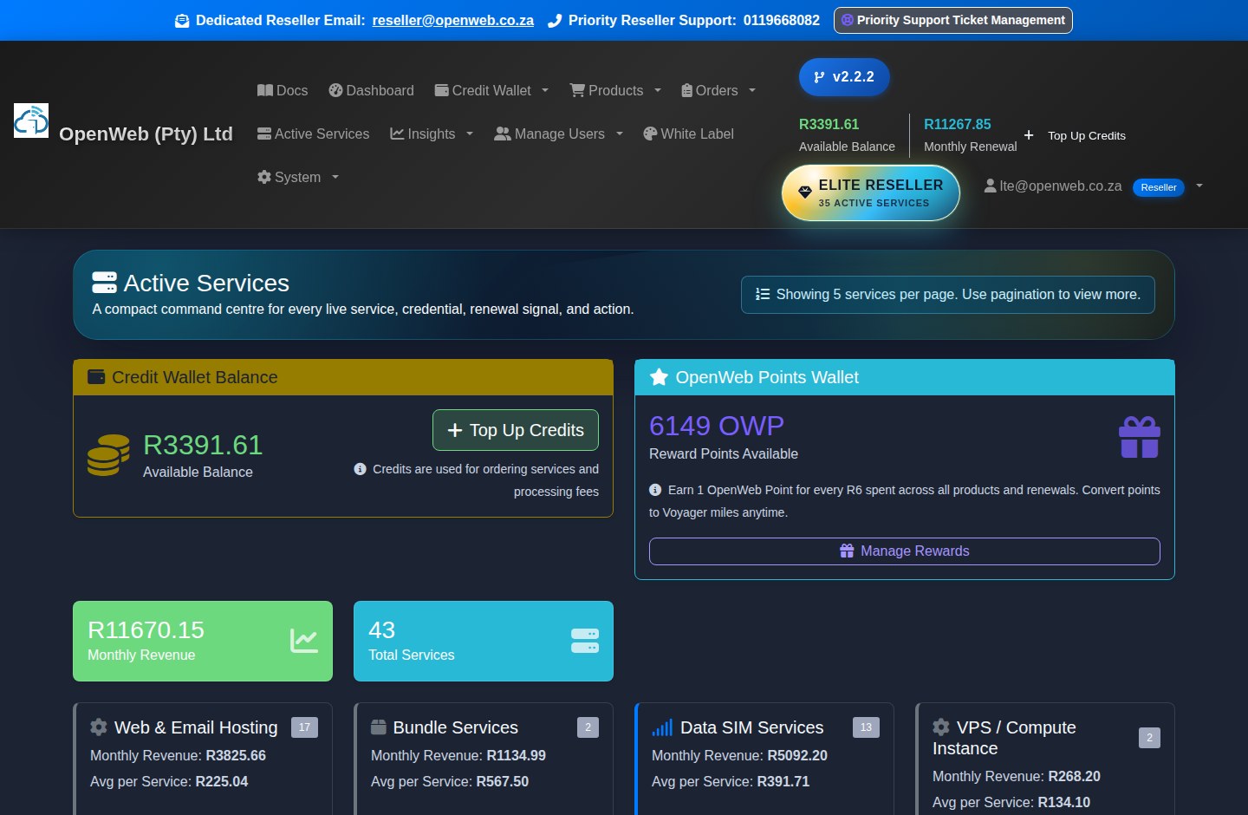1248x815 pixels.
Task: Expand the Manage Users dropdown arrow
Action: point(620,134)
